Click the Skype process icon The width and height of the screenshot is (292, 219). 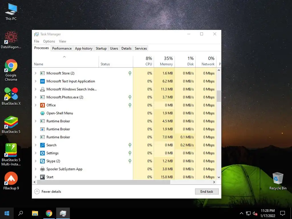[42, 161]
